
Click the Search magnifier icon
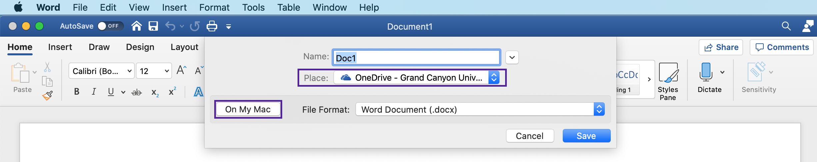(786, 26)
